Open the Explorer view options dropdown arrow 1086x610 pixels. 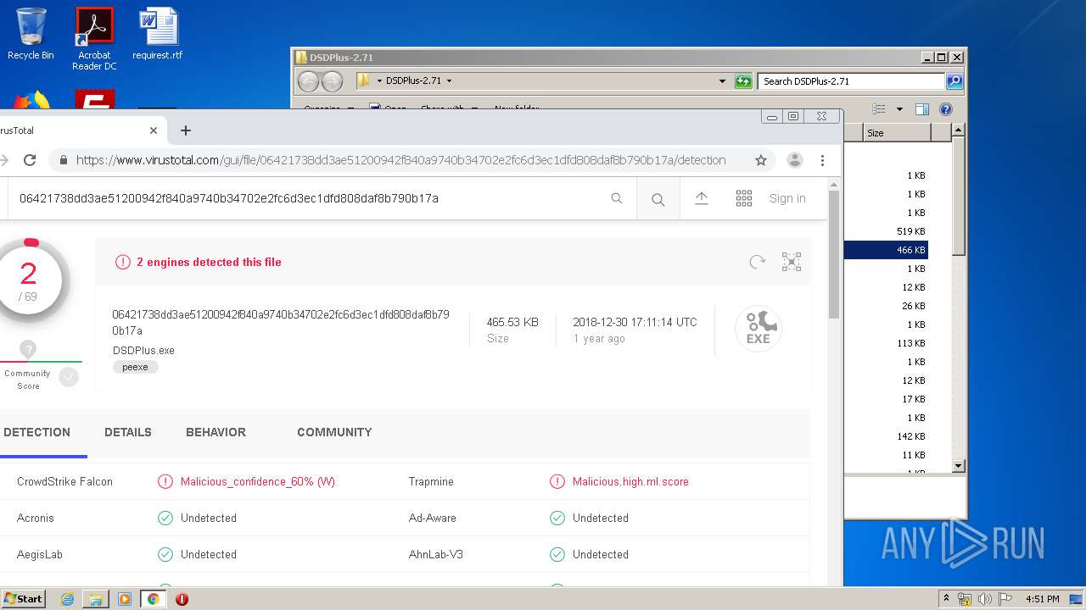click(x=899, y=109)
